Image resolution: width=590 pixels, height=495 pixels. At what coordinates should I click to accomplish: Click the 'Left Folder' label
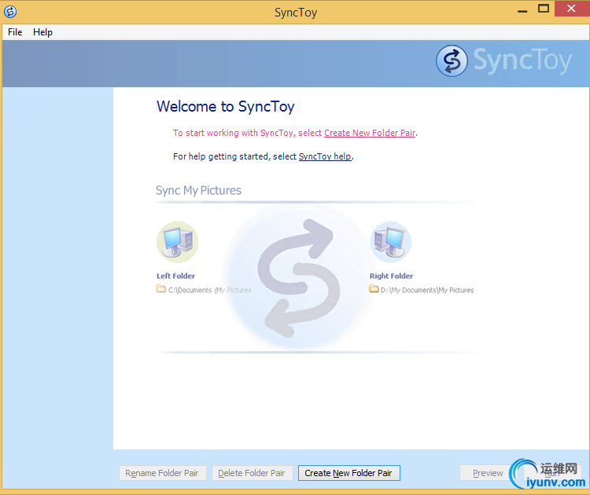(x=175, y=276)
